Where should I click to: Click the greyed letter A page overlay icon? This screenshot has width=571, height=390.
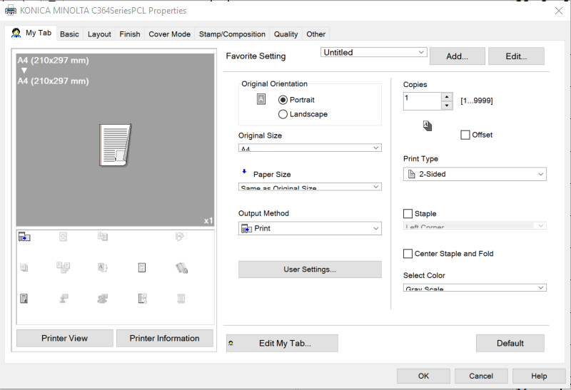point(103,268)
